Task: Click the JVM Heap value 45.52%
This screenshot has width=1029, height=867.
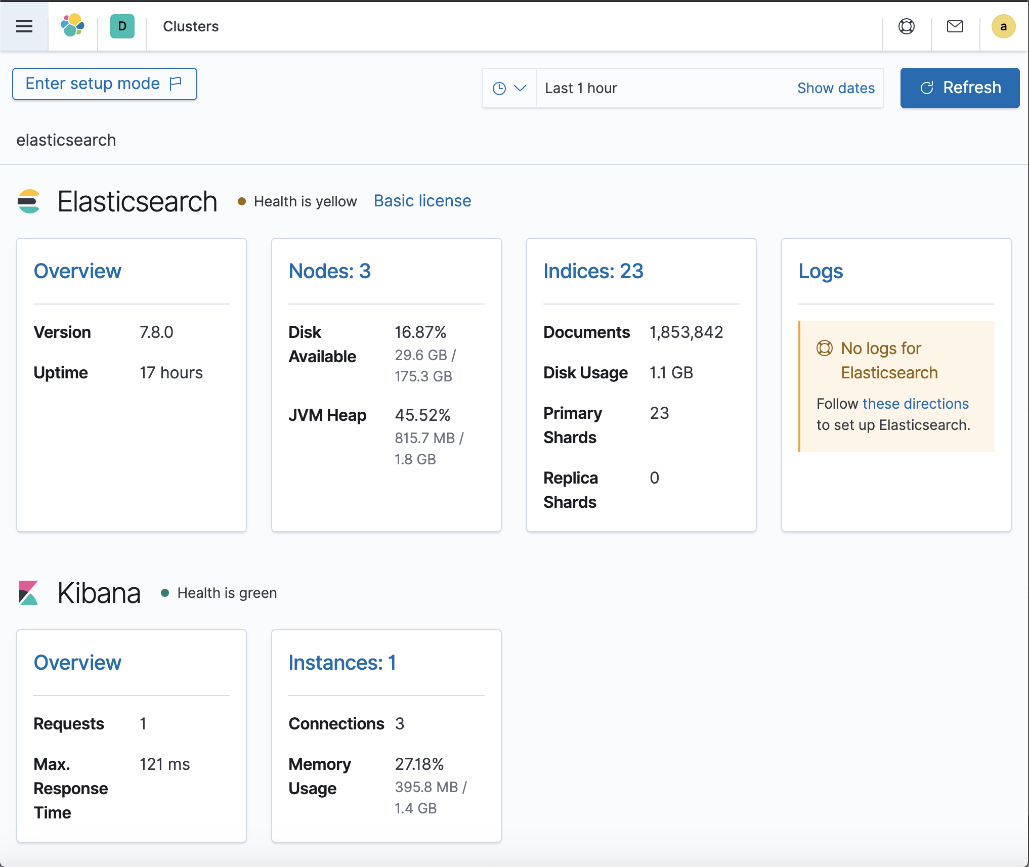Action: coord(422,415)
